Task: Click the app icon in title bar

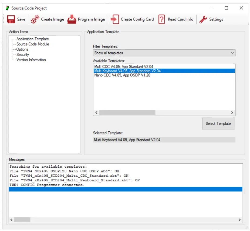Action: pyautogui.click(x=7, y=8)
